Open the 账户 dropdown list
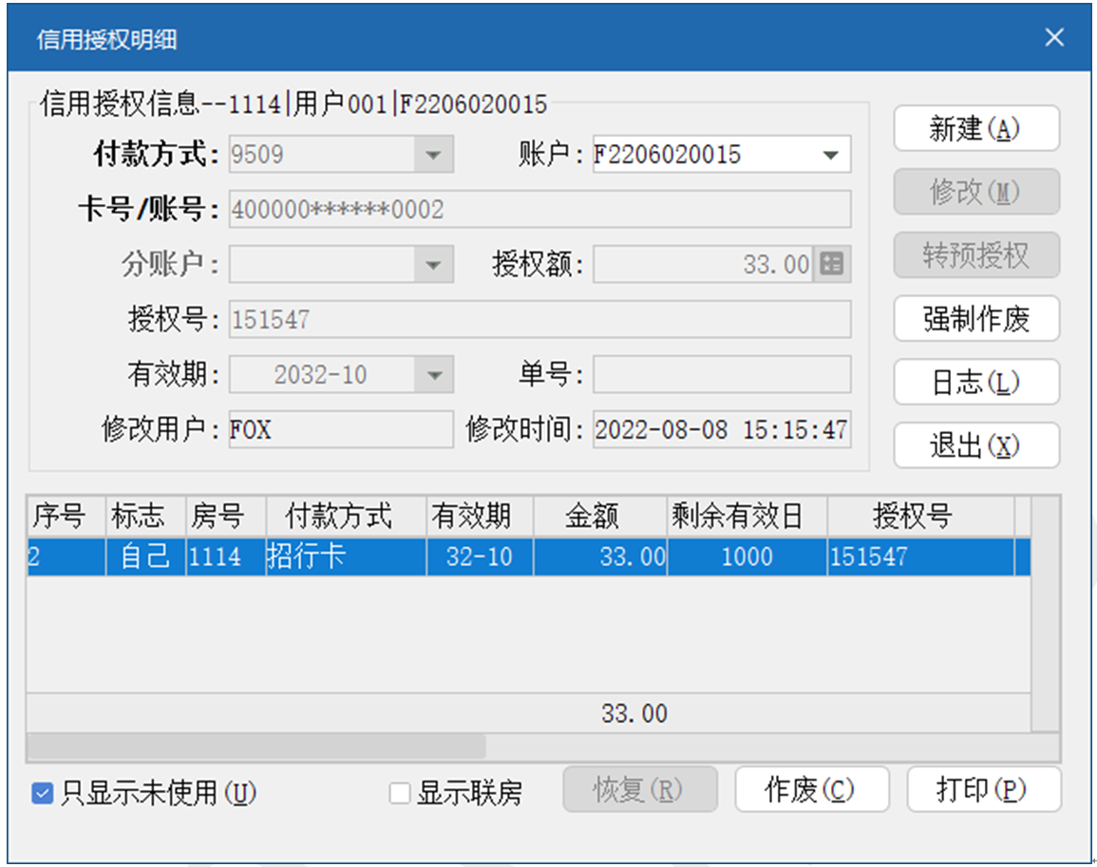The width and height of the screenshot is (1097, 867). 830,154
